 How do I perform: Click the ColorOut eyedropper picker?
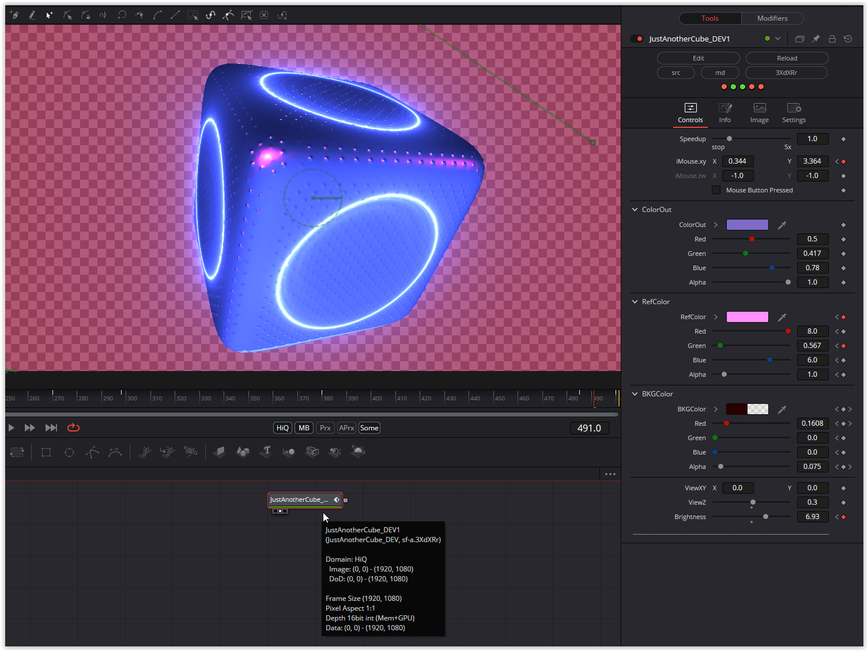pos(782,225)
